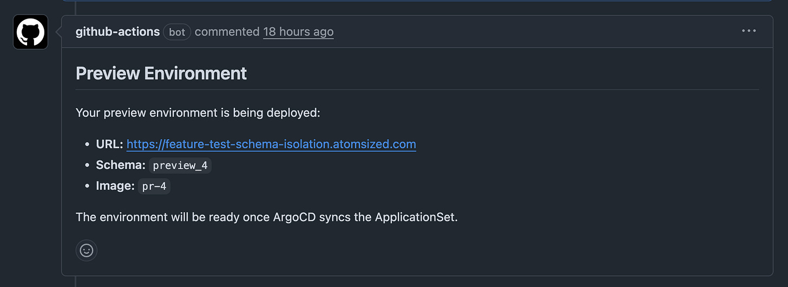Screen dimensions: 788x287
Task: Click the "bot" badge label
Action: pos(177,32)
